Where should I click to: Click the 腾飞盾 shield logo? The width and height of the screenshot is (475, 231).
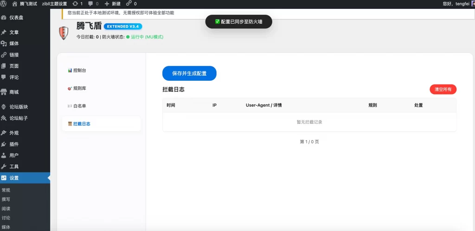(63, 33)
